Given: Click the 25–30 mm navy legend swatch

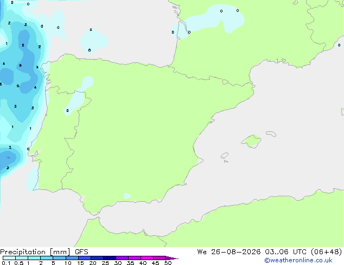Looking at the screenshot, I should (110, 258).
